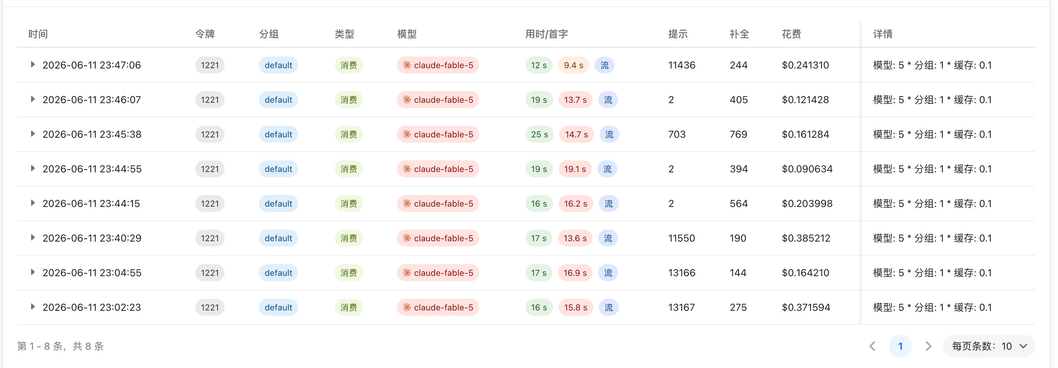Expand the 23:40:29 log row

(x=32, y=238)
